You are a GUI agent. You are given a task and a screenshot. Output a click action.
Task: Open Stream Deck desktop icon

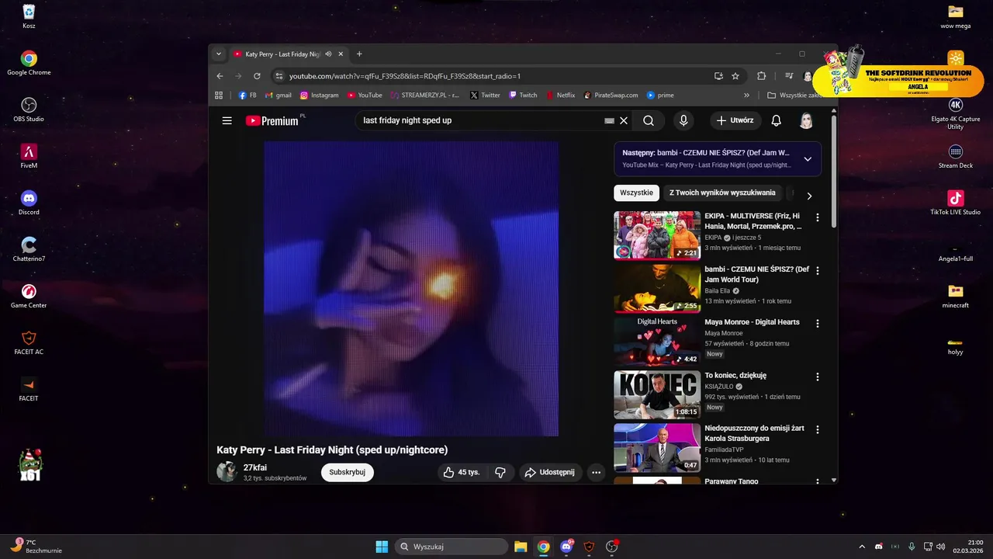(956, 155)
